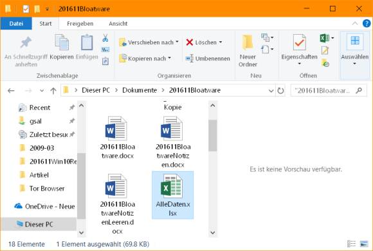This screenshot has width=373, height=251.
Task: Go up one folder level
Action: [53, 91]
